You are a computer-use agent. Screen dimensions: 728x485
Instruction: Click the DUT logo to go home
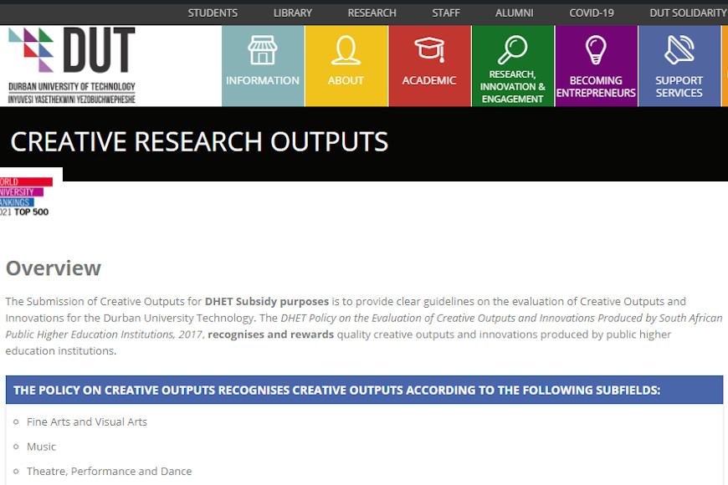(x=72, y=65)
